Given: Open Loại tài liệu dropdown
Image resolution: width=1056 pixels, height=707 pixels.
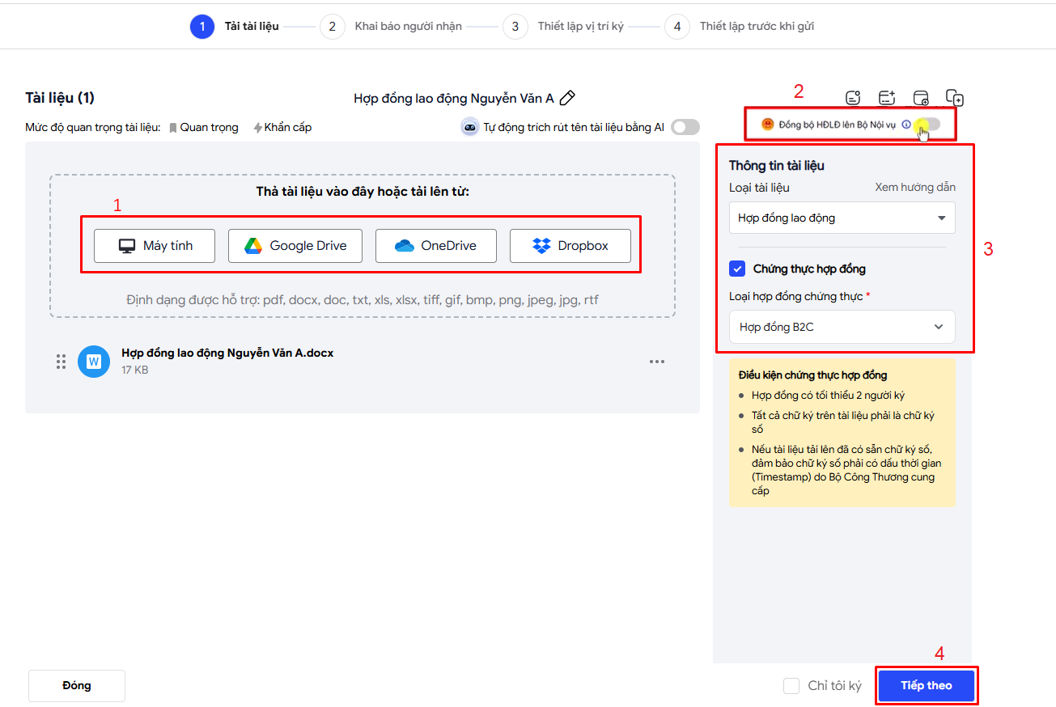Looking at the screenshot, I should point(842,218).
